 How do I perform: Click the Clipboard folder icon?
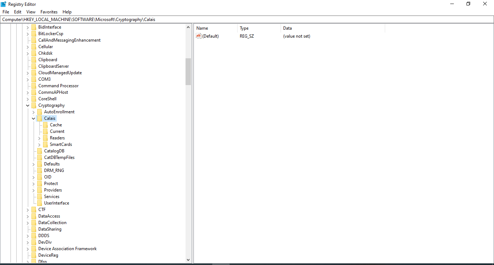click(34, 60)
